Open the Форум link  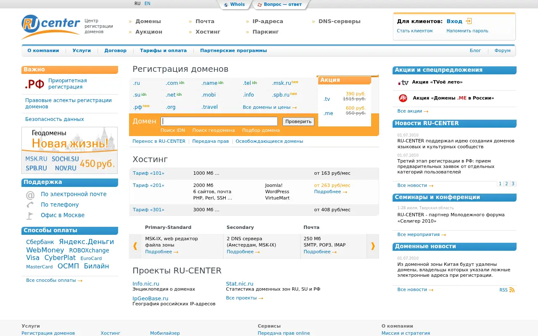pos(503,51)
